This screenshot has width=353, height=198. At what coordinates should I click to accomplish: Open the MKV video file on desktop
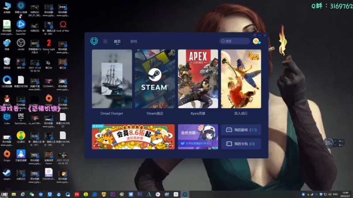click(x=7, y=28)
